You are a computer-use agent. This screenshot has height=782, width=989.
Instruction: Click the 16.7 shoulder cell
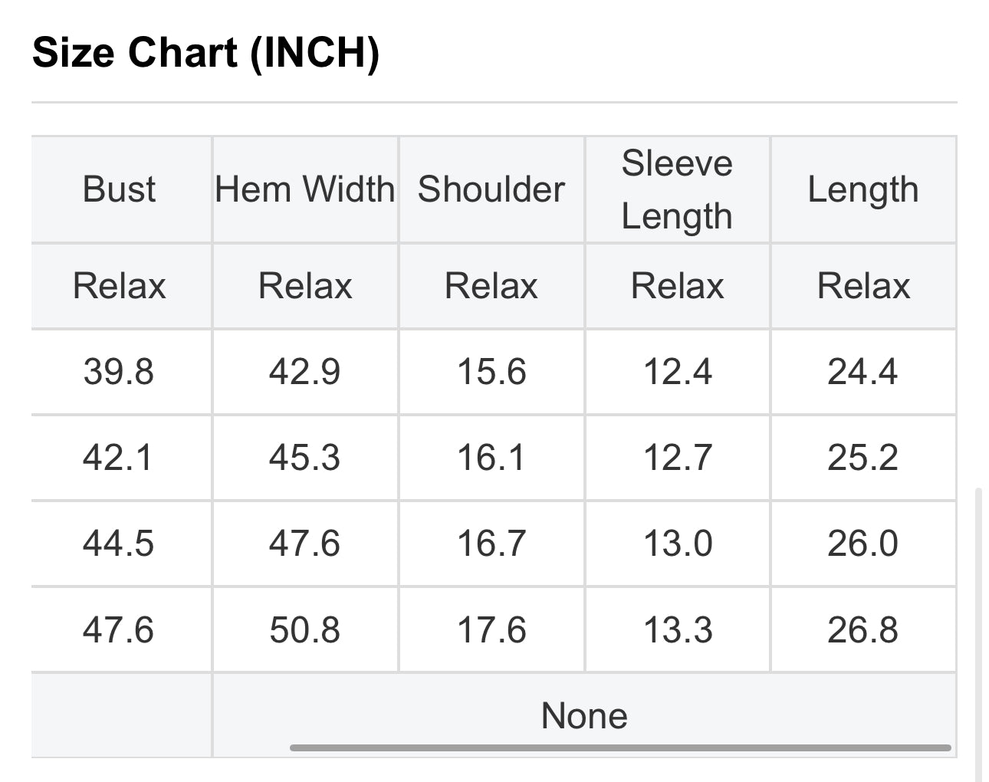point(491,544)
